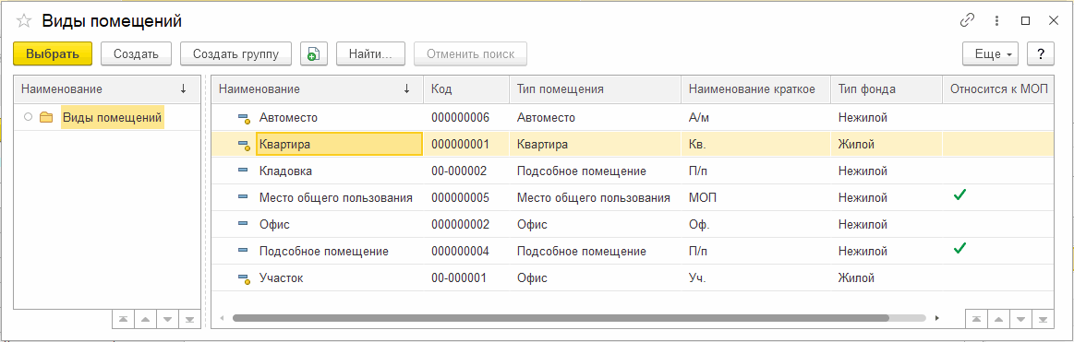Image resolution: width=1074 pixels, height=342 pixels.
Task: Move down one item in left tree
Action: [x=167, y=320]
